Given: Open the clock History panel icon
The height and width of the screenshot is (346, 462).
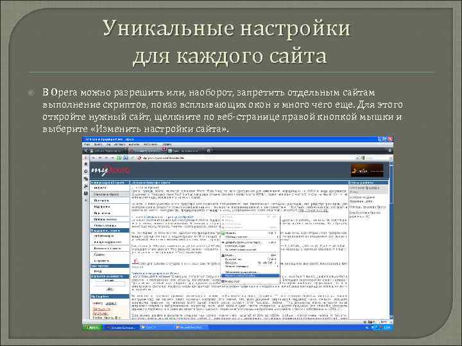Looking at the screenshot, I should (86, 194).
